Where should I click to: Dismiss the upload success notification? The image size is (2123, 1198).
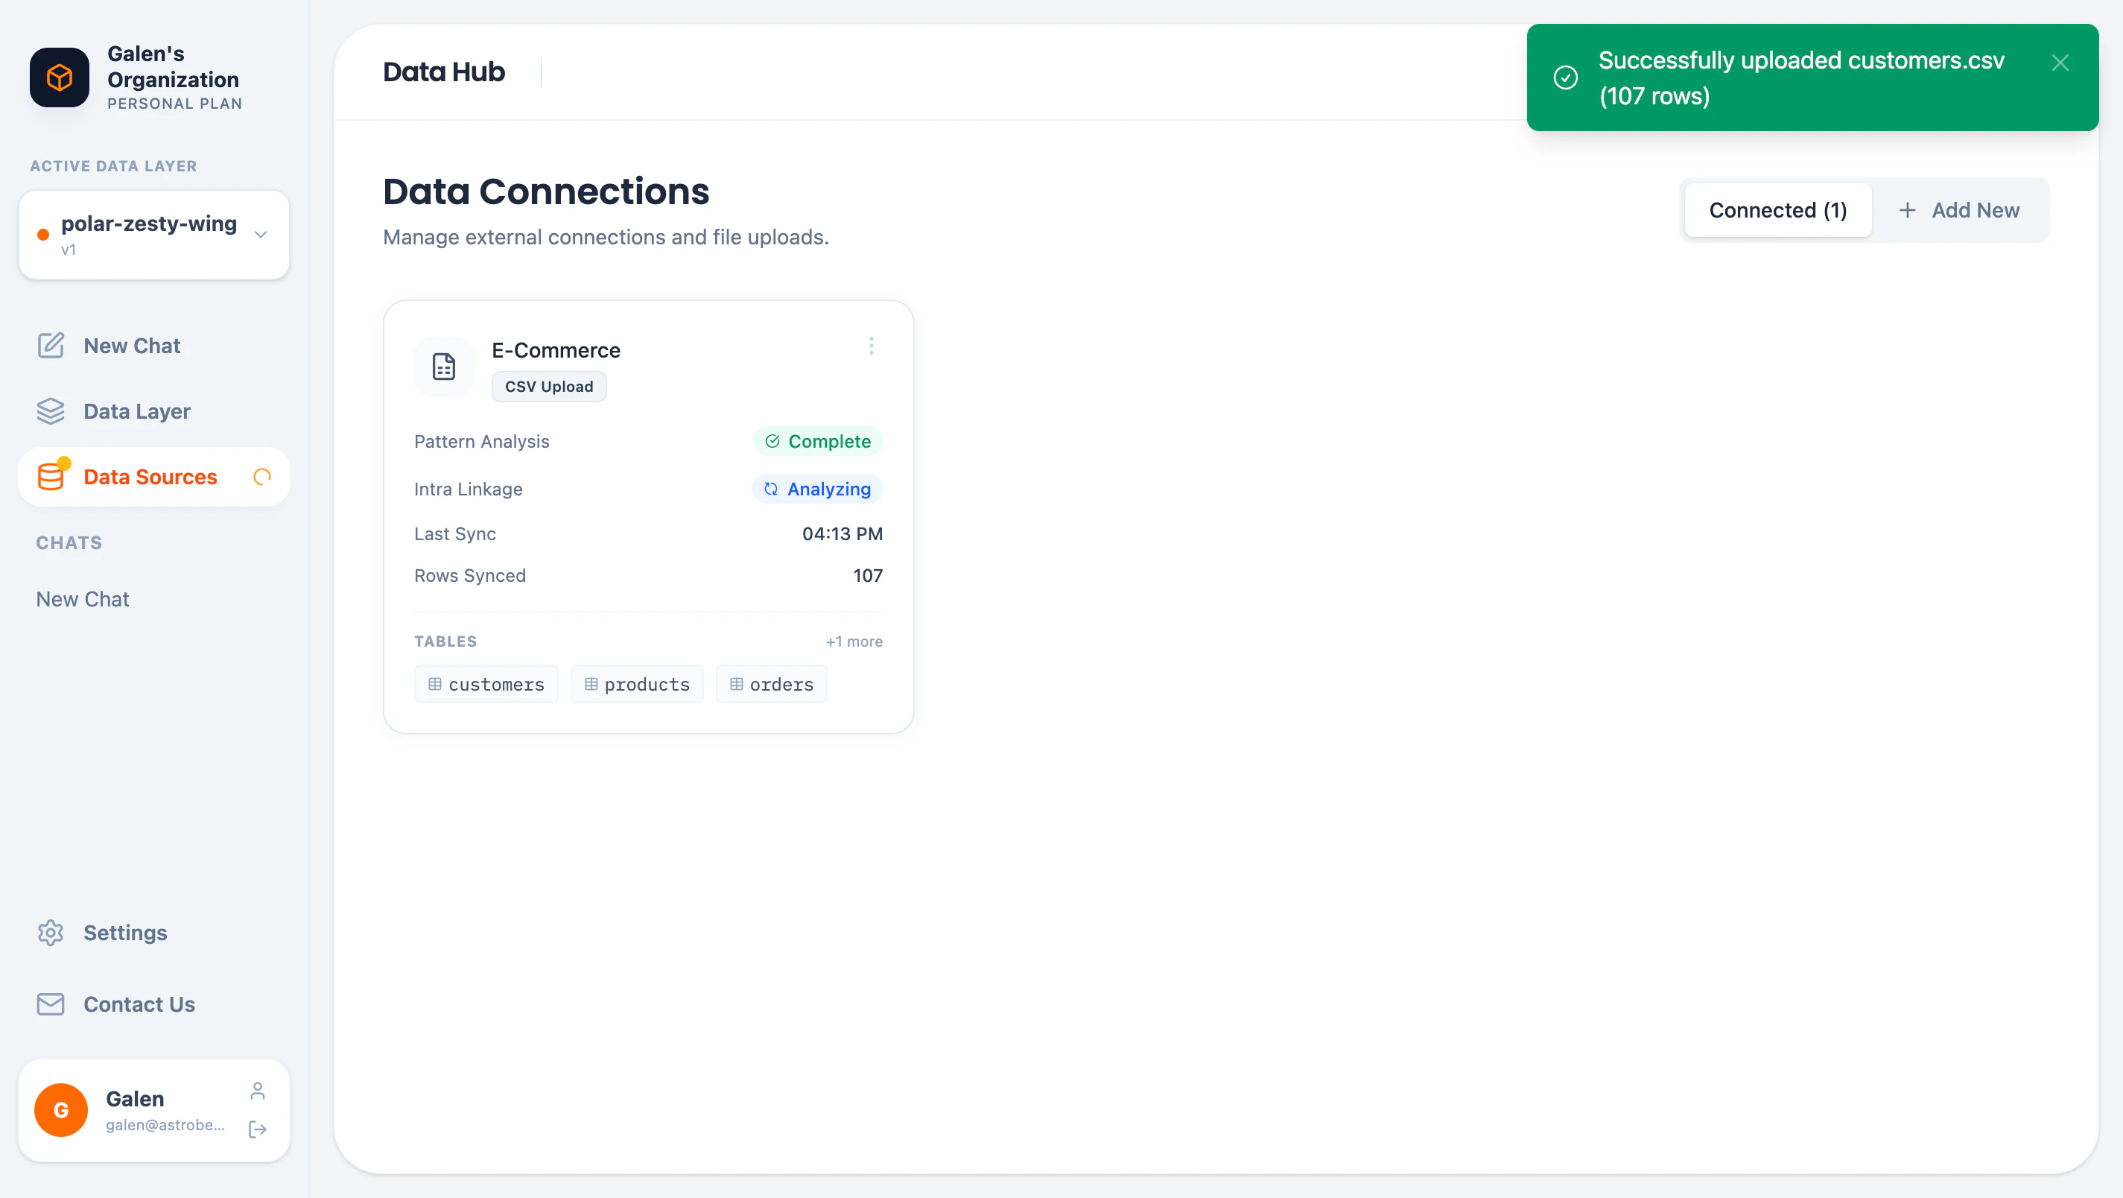tap(2060, 63)
